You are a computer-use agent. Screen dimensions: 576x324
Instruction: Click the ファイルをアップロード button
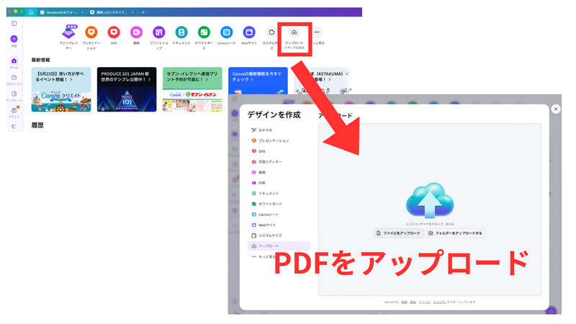399,233
